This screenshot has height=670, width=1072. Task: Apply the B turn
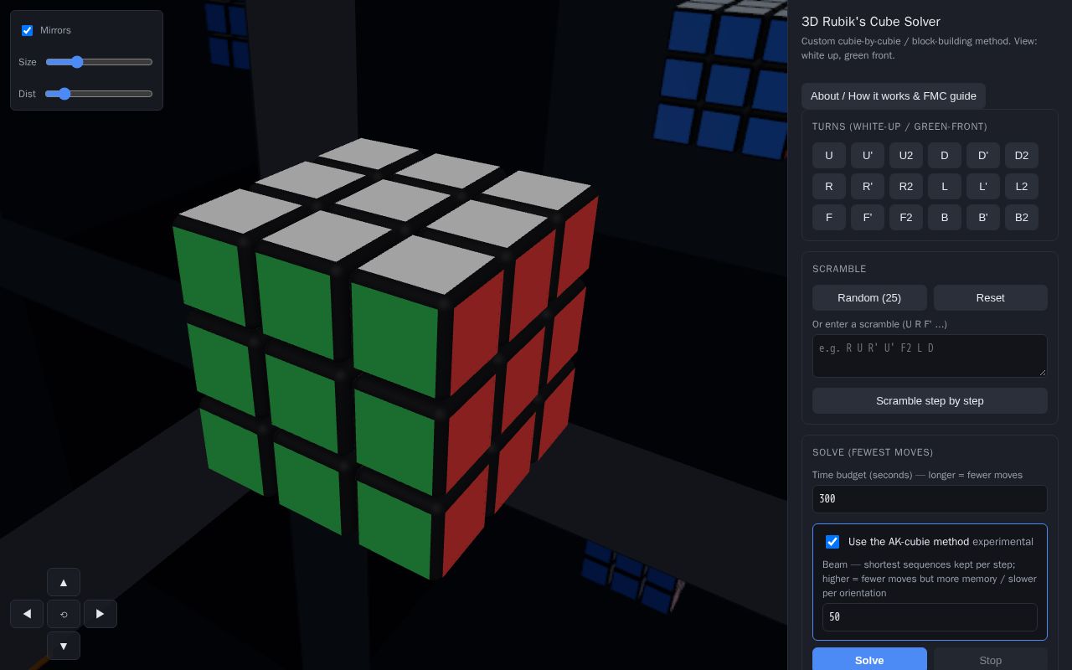pos(945,217)
